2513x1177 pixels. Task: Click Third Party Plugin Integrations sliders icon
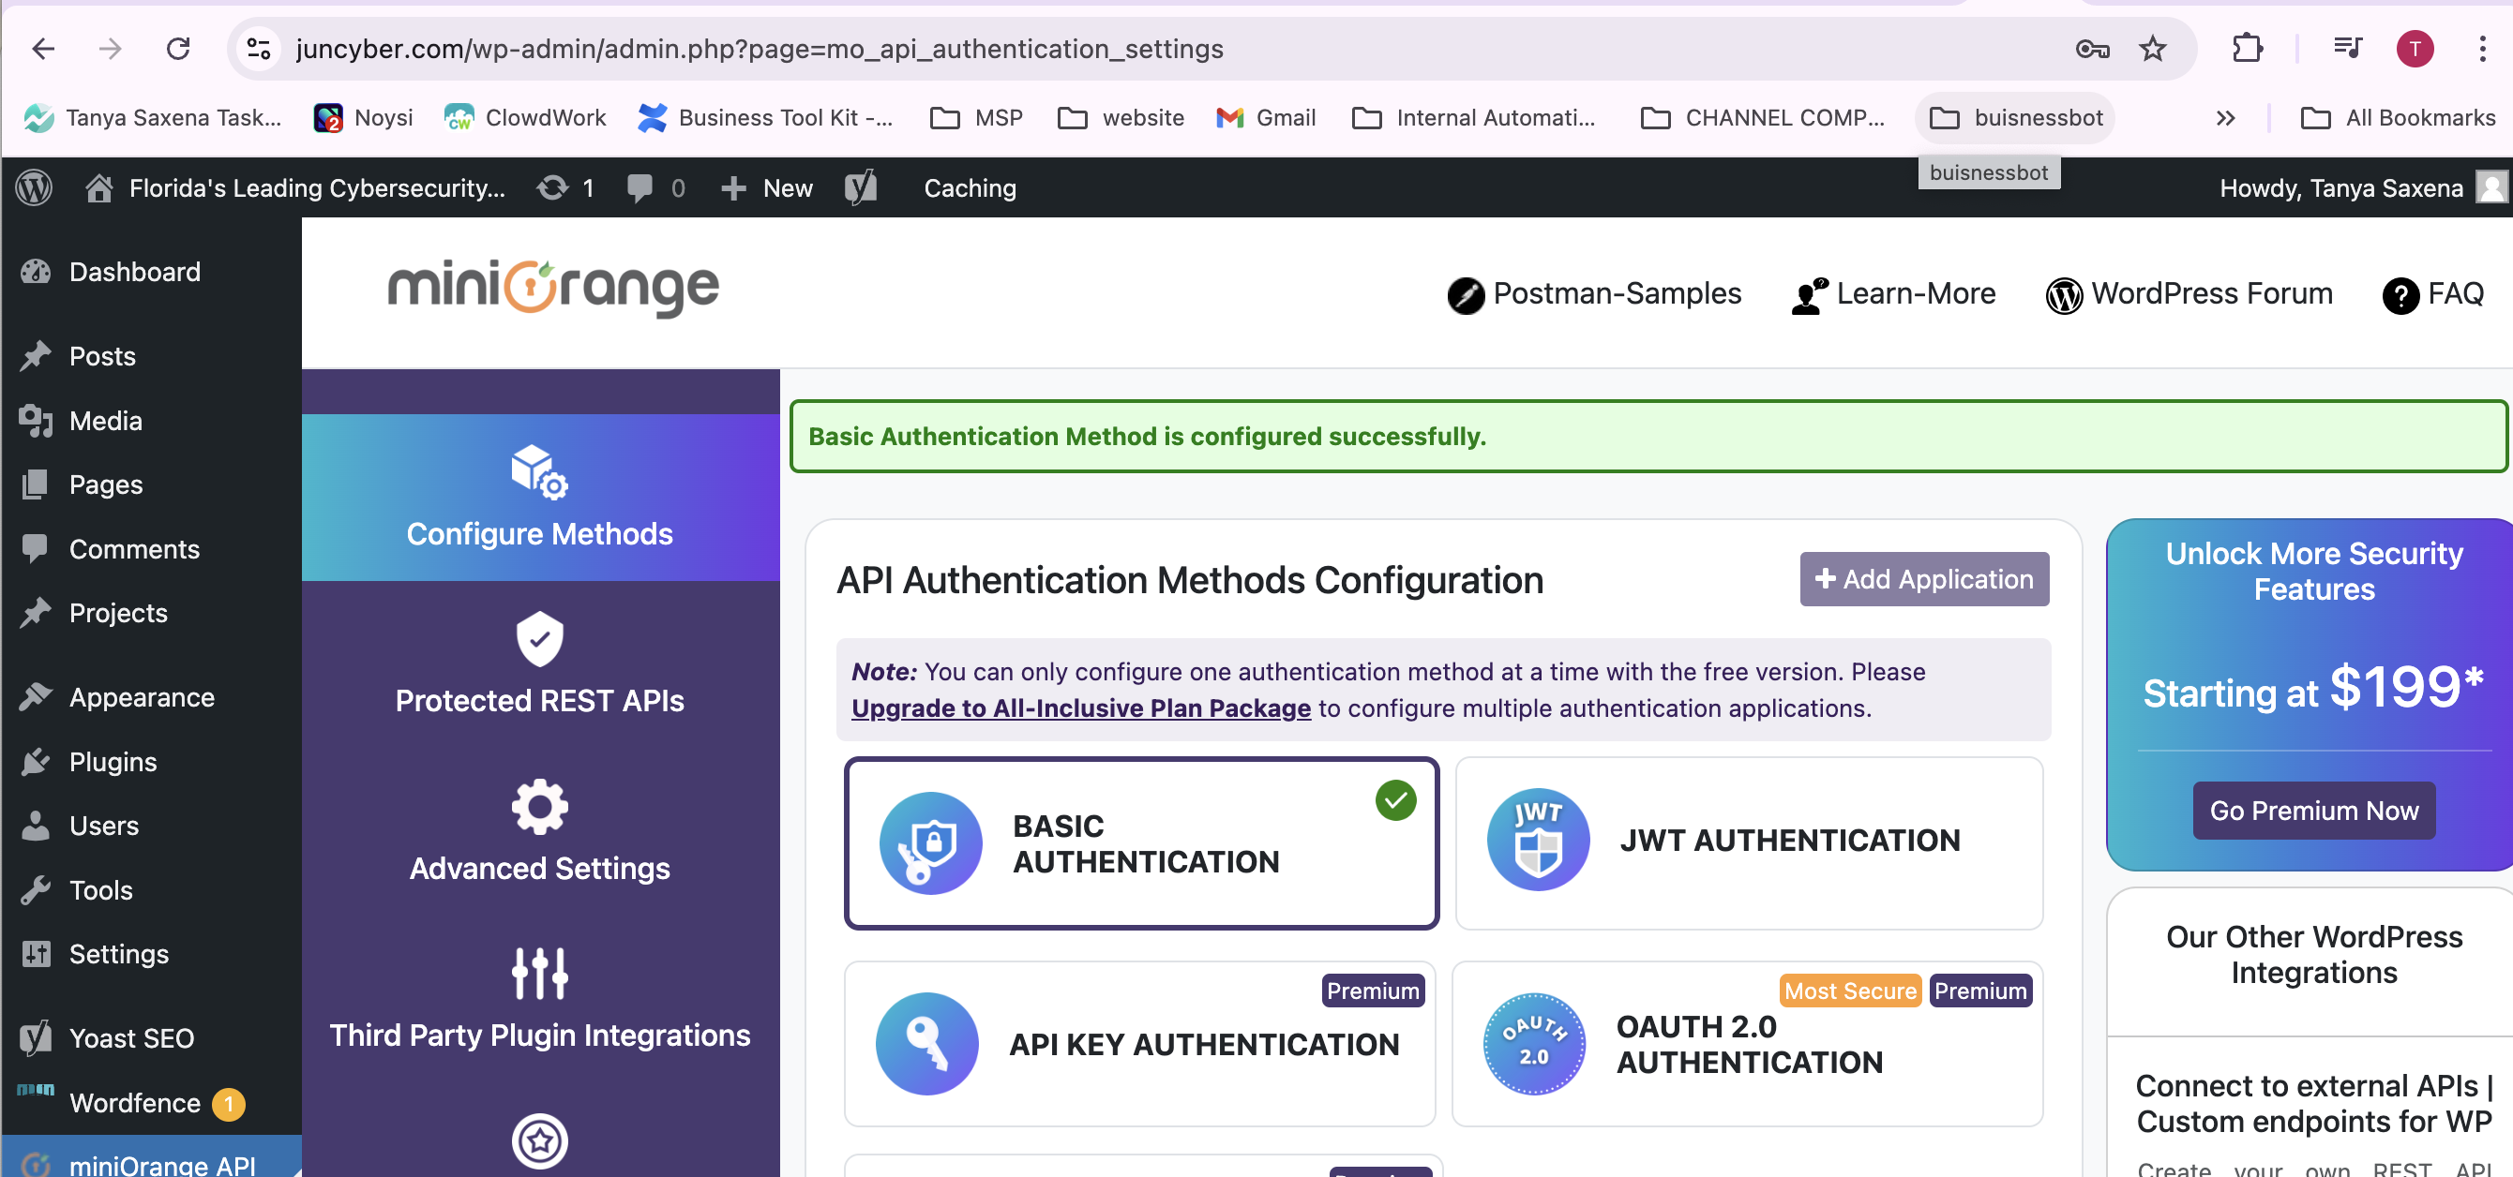[539, 974]
